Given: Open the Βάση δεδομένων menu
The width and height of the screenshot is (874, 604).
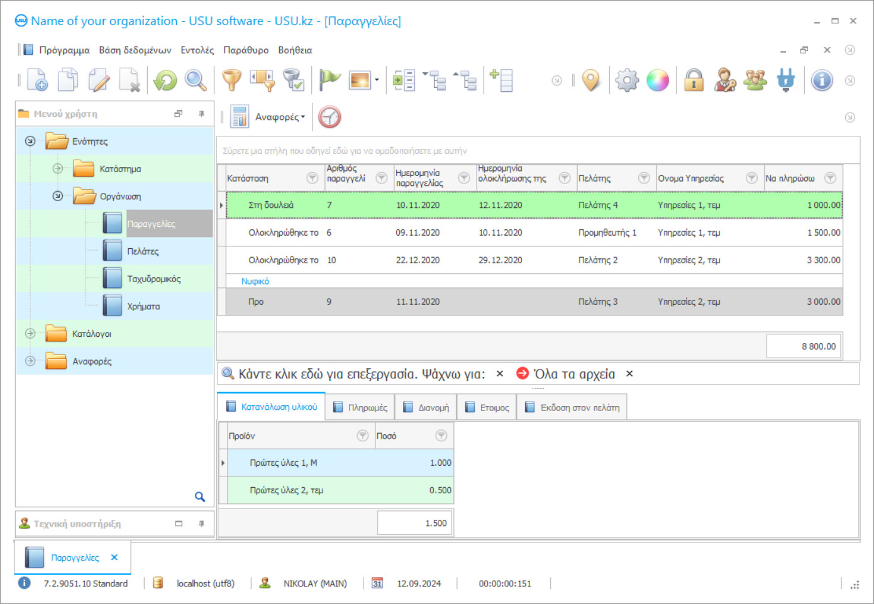Looking at the screenshot, I should (135, 50).
